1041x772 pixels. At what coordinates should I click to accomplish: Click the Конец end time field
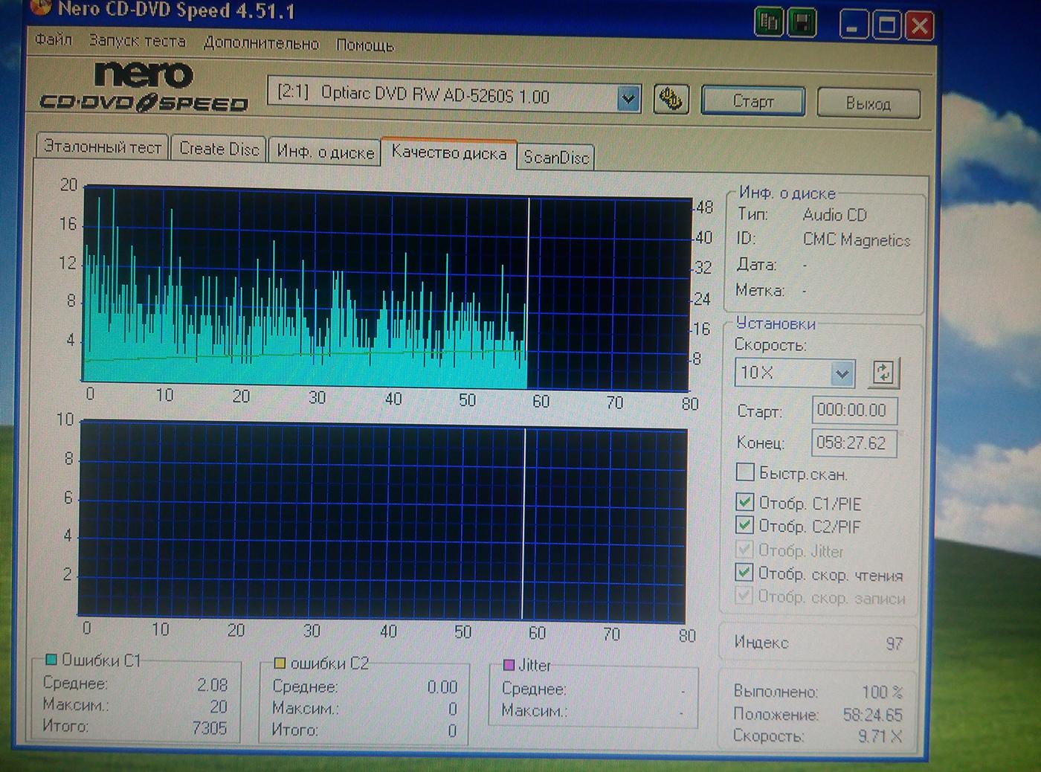click(854, 443)
